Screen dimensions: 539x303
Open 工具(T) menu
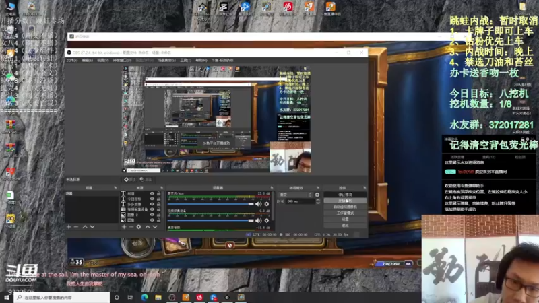pyautogui.click(x=186, y=60)
